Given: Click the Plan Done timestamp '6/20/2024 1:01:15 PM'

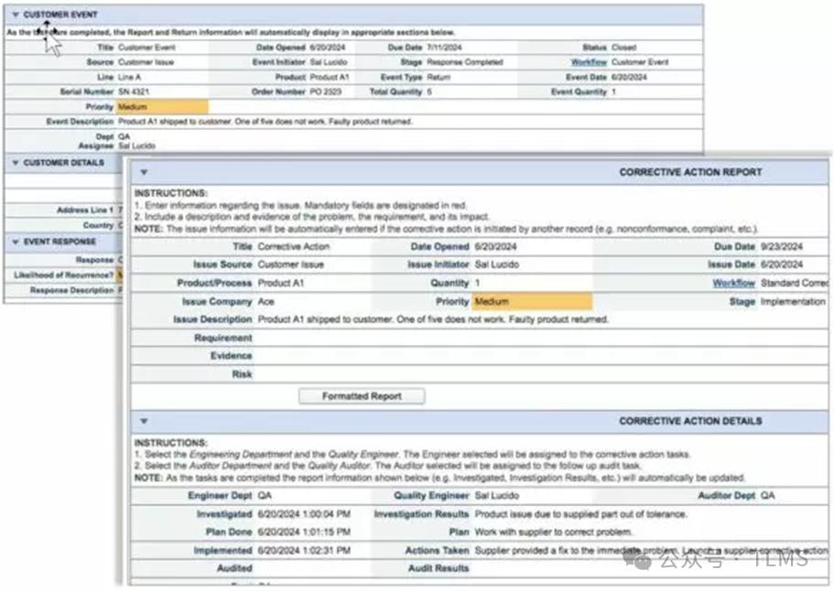Looking at the screenshot, I should click(304, 532).
